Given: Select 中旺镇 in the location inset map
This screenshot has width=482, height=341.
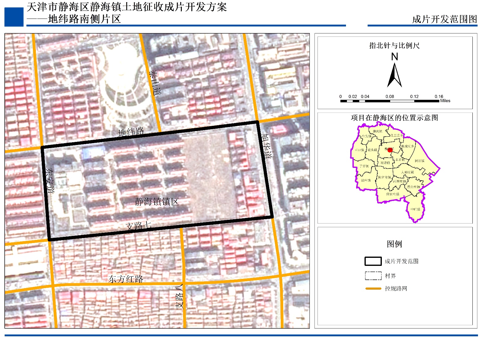Looking at the screenshot, I should (415, 209).
